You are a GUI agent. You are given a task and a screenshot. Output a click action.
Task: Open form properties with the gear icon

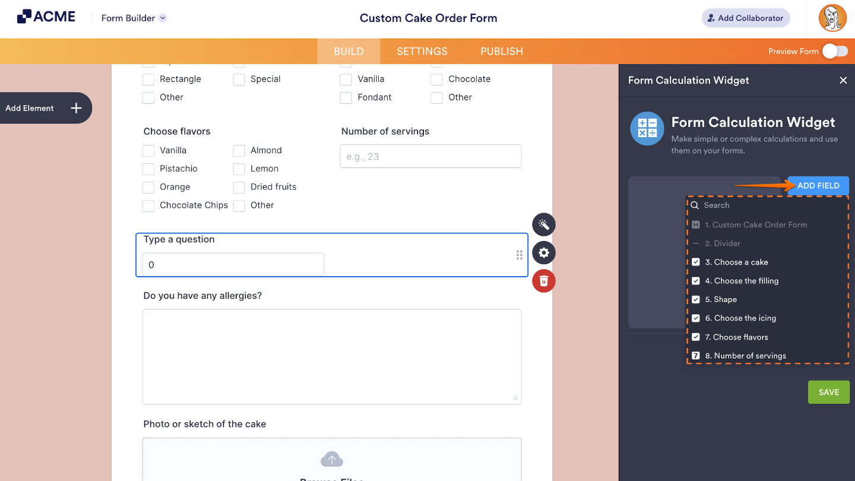pos(543,252)
